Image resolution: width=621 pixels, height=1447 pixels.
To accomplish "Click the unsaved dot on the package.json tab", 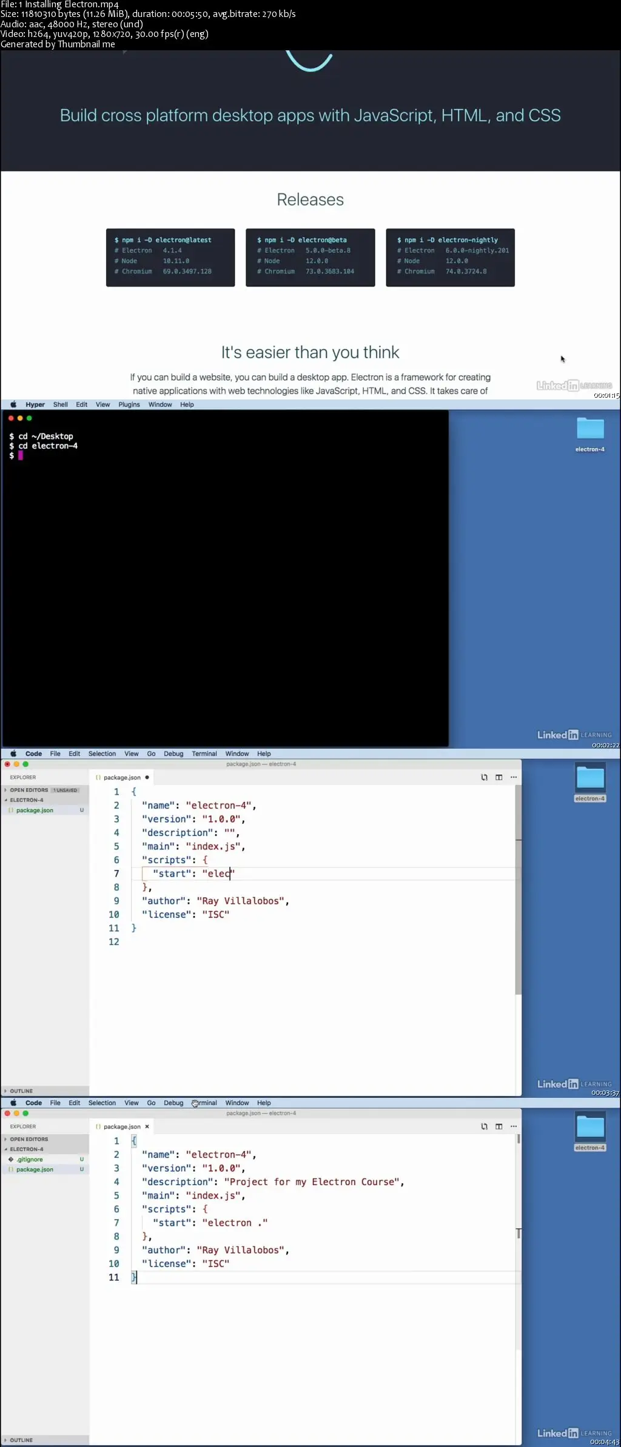I will [x=147, y=777].
